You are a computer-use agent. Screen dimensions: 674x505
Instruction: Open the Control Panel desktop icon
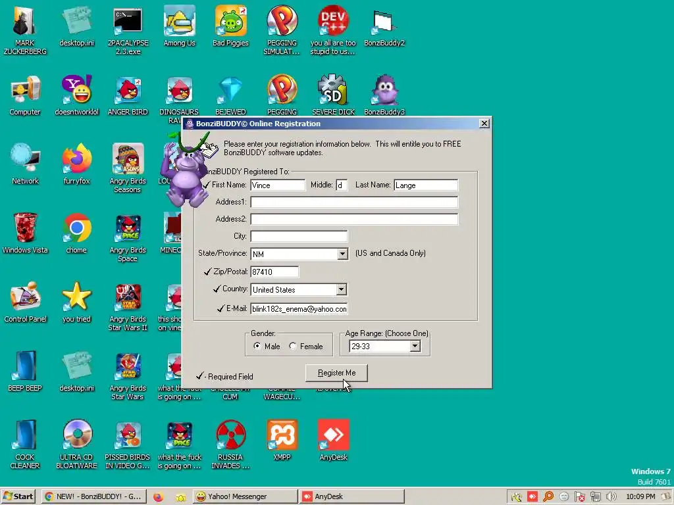(25, 302)
